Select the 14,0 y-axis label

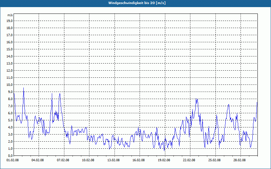point(10,56)
